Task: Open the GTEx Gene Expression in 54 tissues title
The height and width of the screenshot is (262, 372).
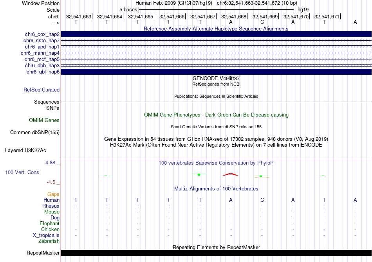Action: [216, 139]
